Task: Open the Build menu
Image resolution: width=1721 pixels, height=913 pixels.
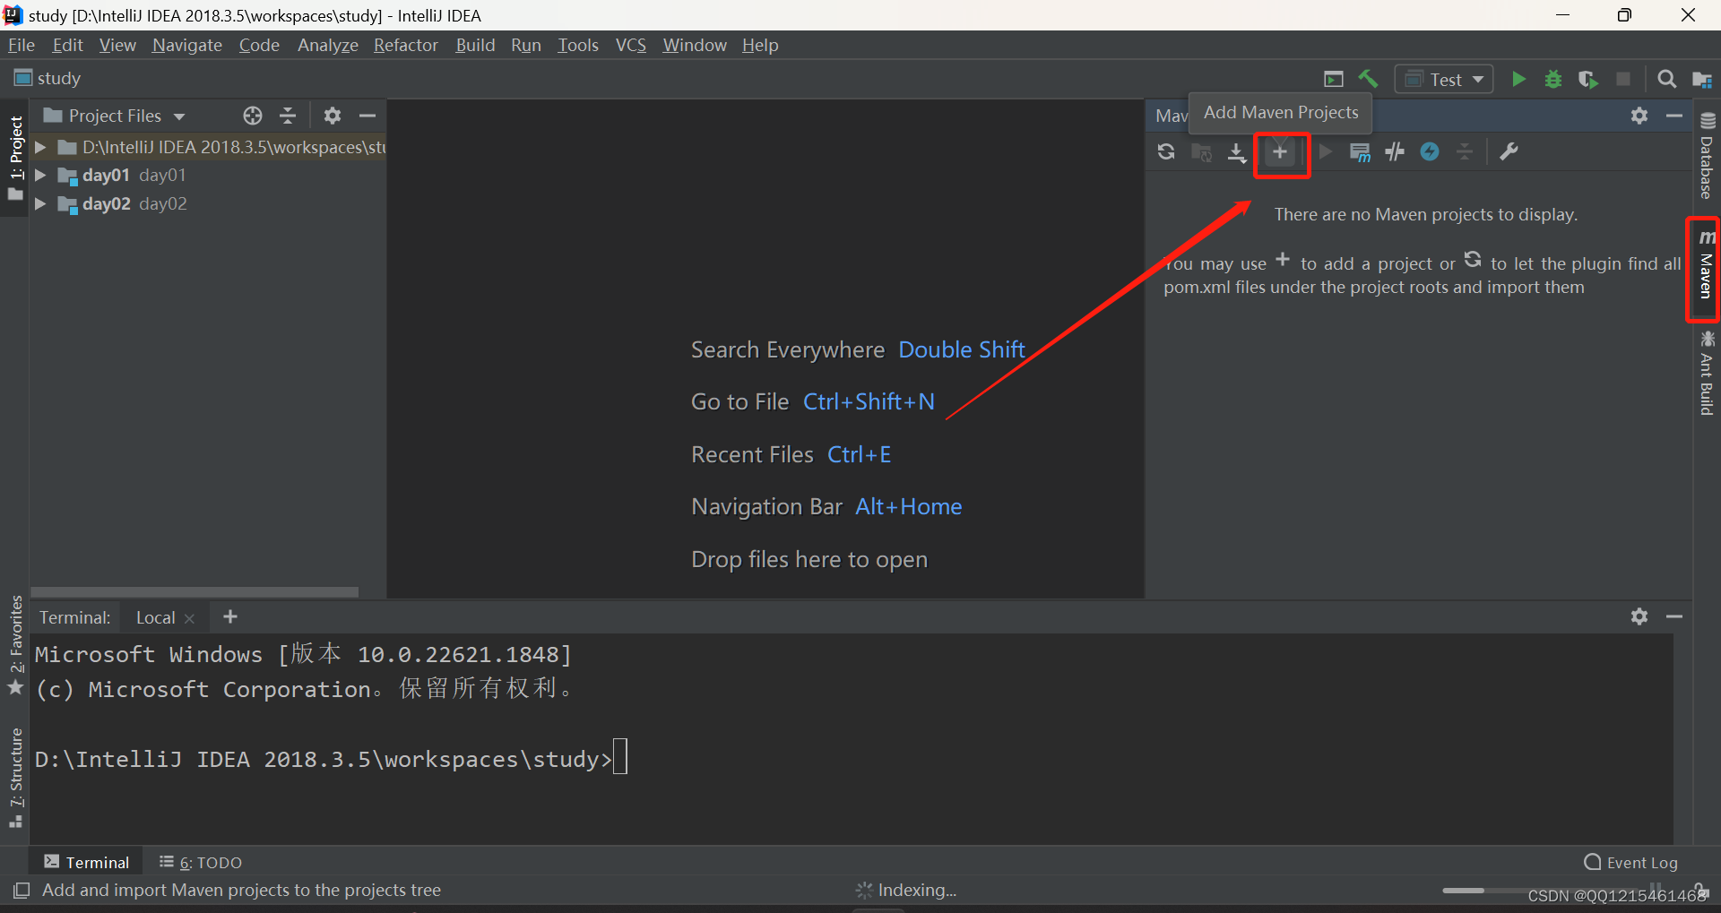Action: [475, 45]
